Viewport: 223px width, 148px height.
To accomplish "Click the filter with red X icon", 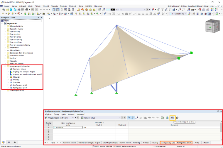I will [x=153, y=10].
